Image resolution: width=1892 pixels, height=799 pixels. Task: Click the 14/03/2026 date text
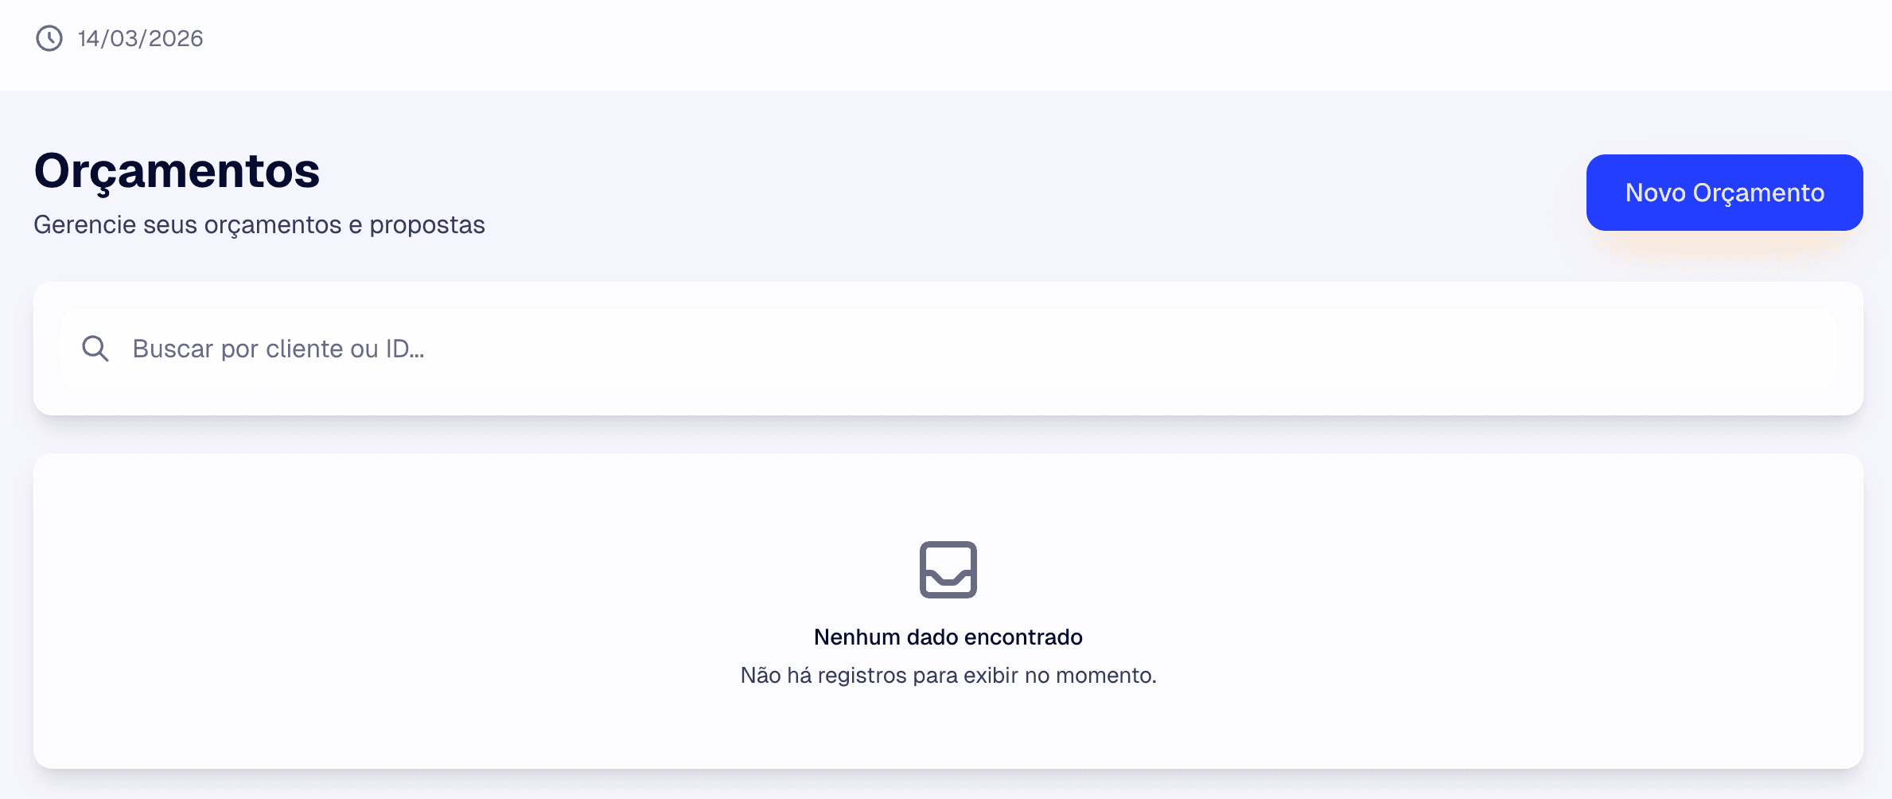click(x=141, y=38)
